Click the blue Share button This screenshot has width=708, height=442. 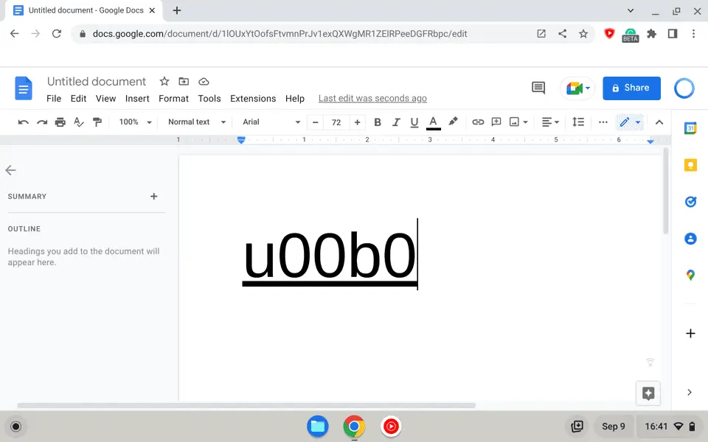tap(631, 88)
